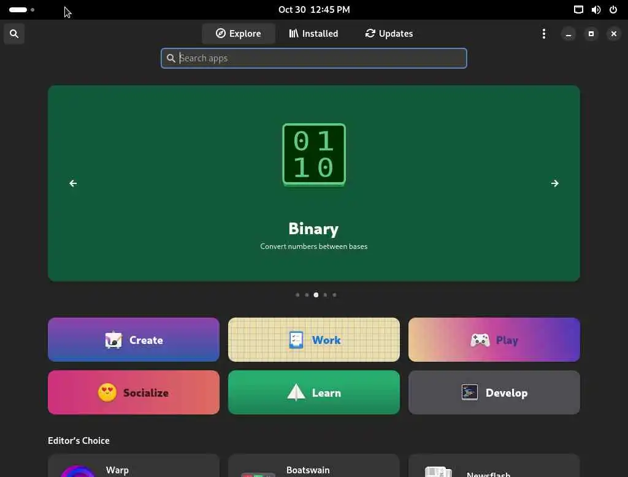The image size is (628, 477).
Task: Click the Learn paper plane icon
Action: (296, 392)
